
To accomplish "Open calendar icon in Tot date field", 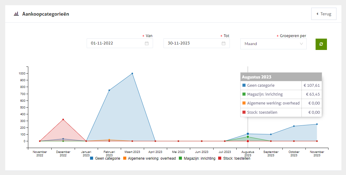I will [223, 43].
